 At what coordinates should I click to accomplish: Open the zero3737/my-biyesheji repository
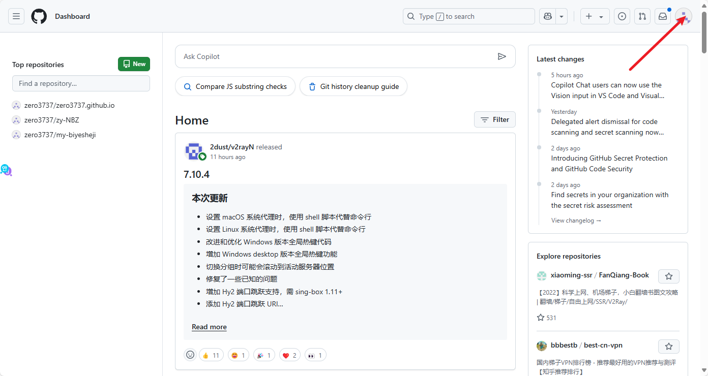coord(60,135)
